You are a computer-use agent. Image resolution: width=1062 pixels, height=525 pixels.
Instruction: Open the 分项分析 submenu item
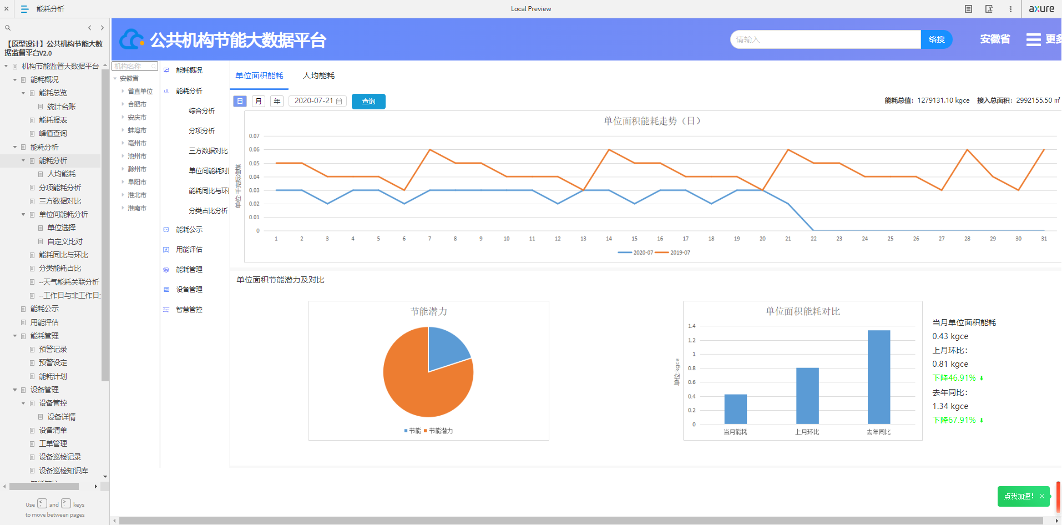pyautogui.click(x=202, y=131)
